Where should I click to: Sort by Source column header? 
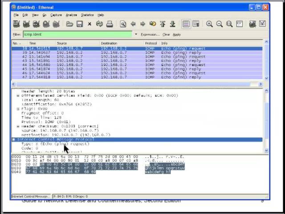click(77, 43)
